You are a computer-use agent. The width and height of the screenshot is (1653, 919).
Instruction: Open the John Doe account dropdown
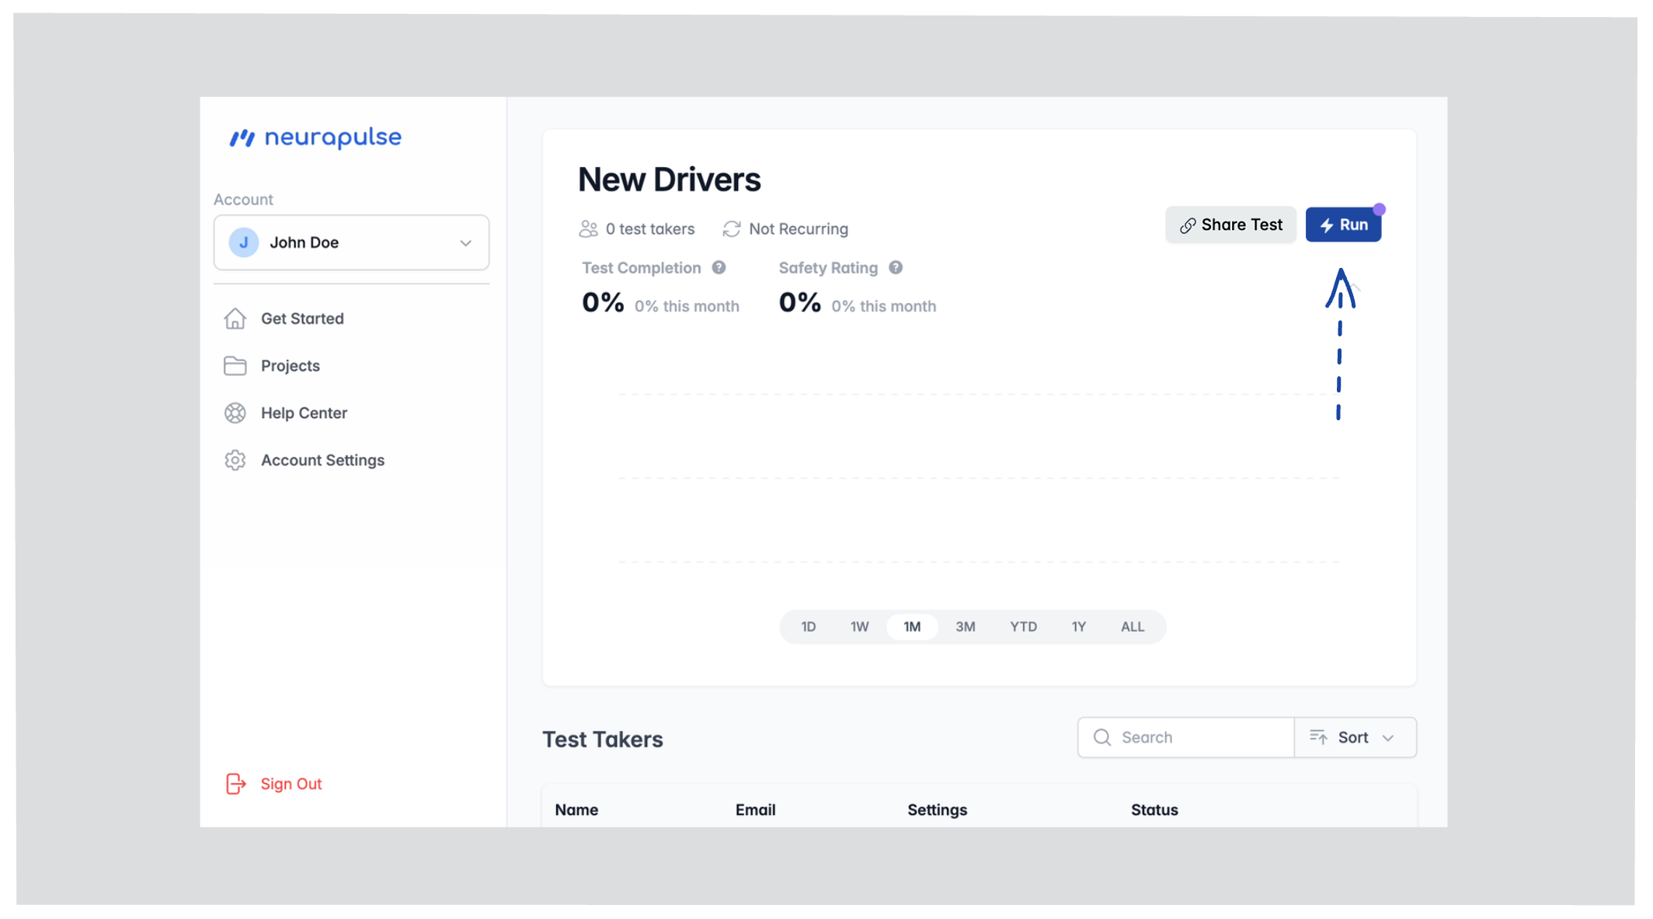[x=351, y=242]
